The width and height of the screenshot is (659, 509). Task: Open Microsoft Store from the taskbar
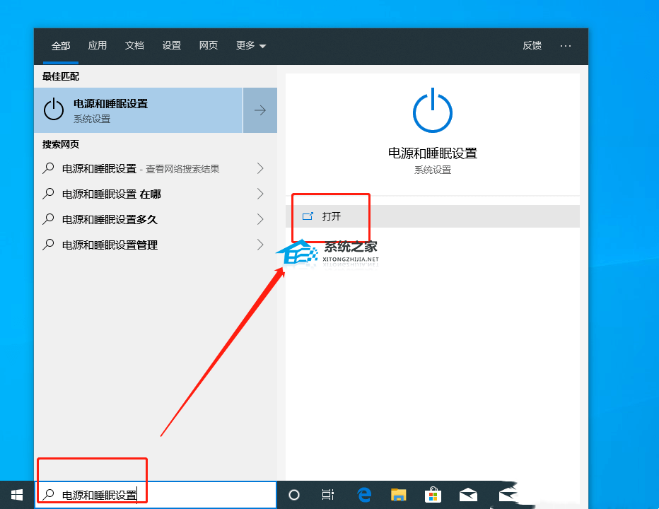pos(433,495)
